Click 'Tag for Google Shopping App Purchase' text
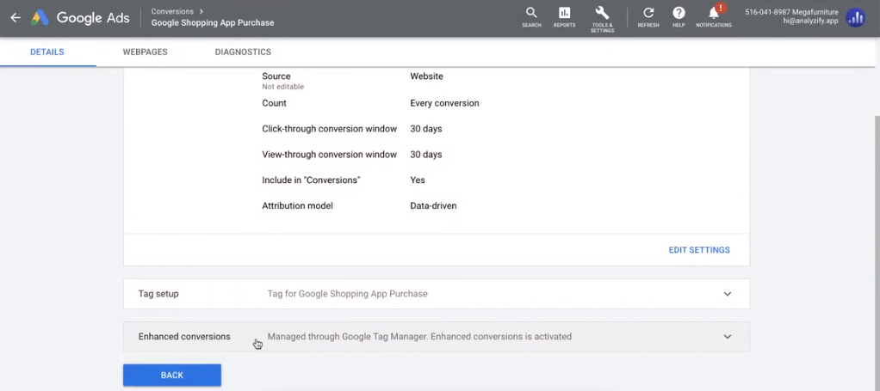The width and height of the screenshot is (880, 391). pyautogui.click(x=347, y=294)
